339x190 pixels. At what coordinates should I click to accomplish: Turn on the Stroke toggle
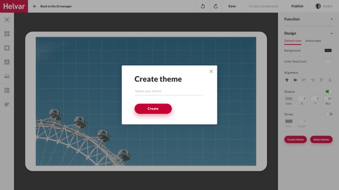[x=329, y=114]
